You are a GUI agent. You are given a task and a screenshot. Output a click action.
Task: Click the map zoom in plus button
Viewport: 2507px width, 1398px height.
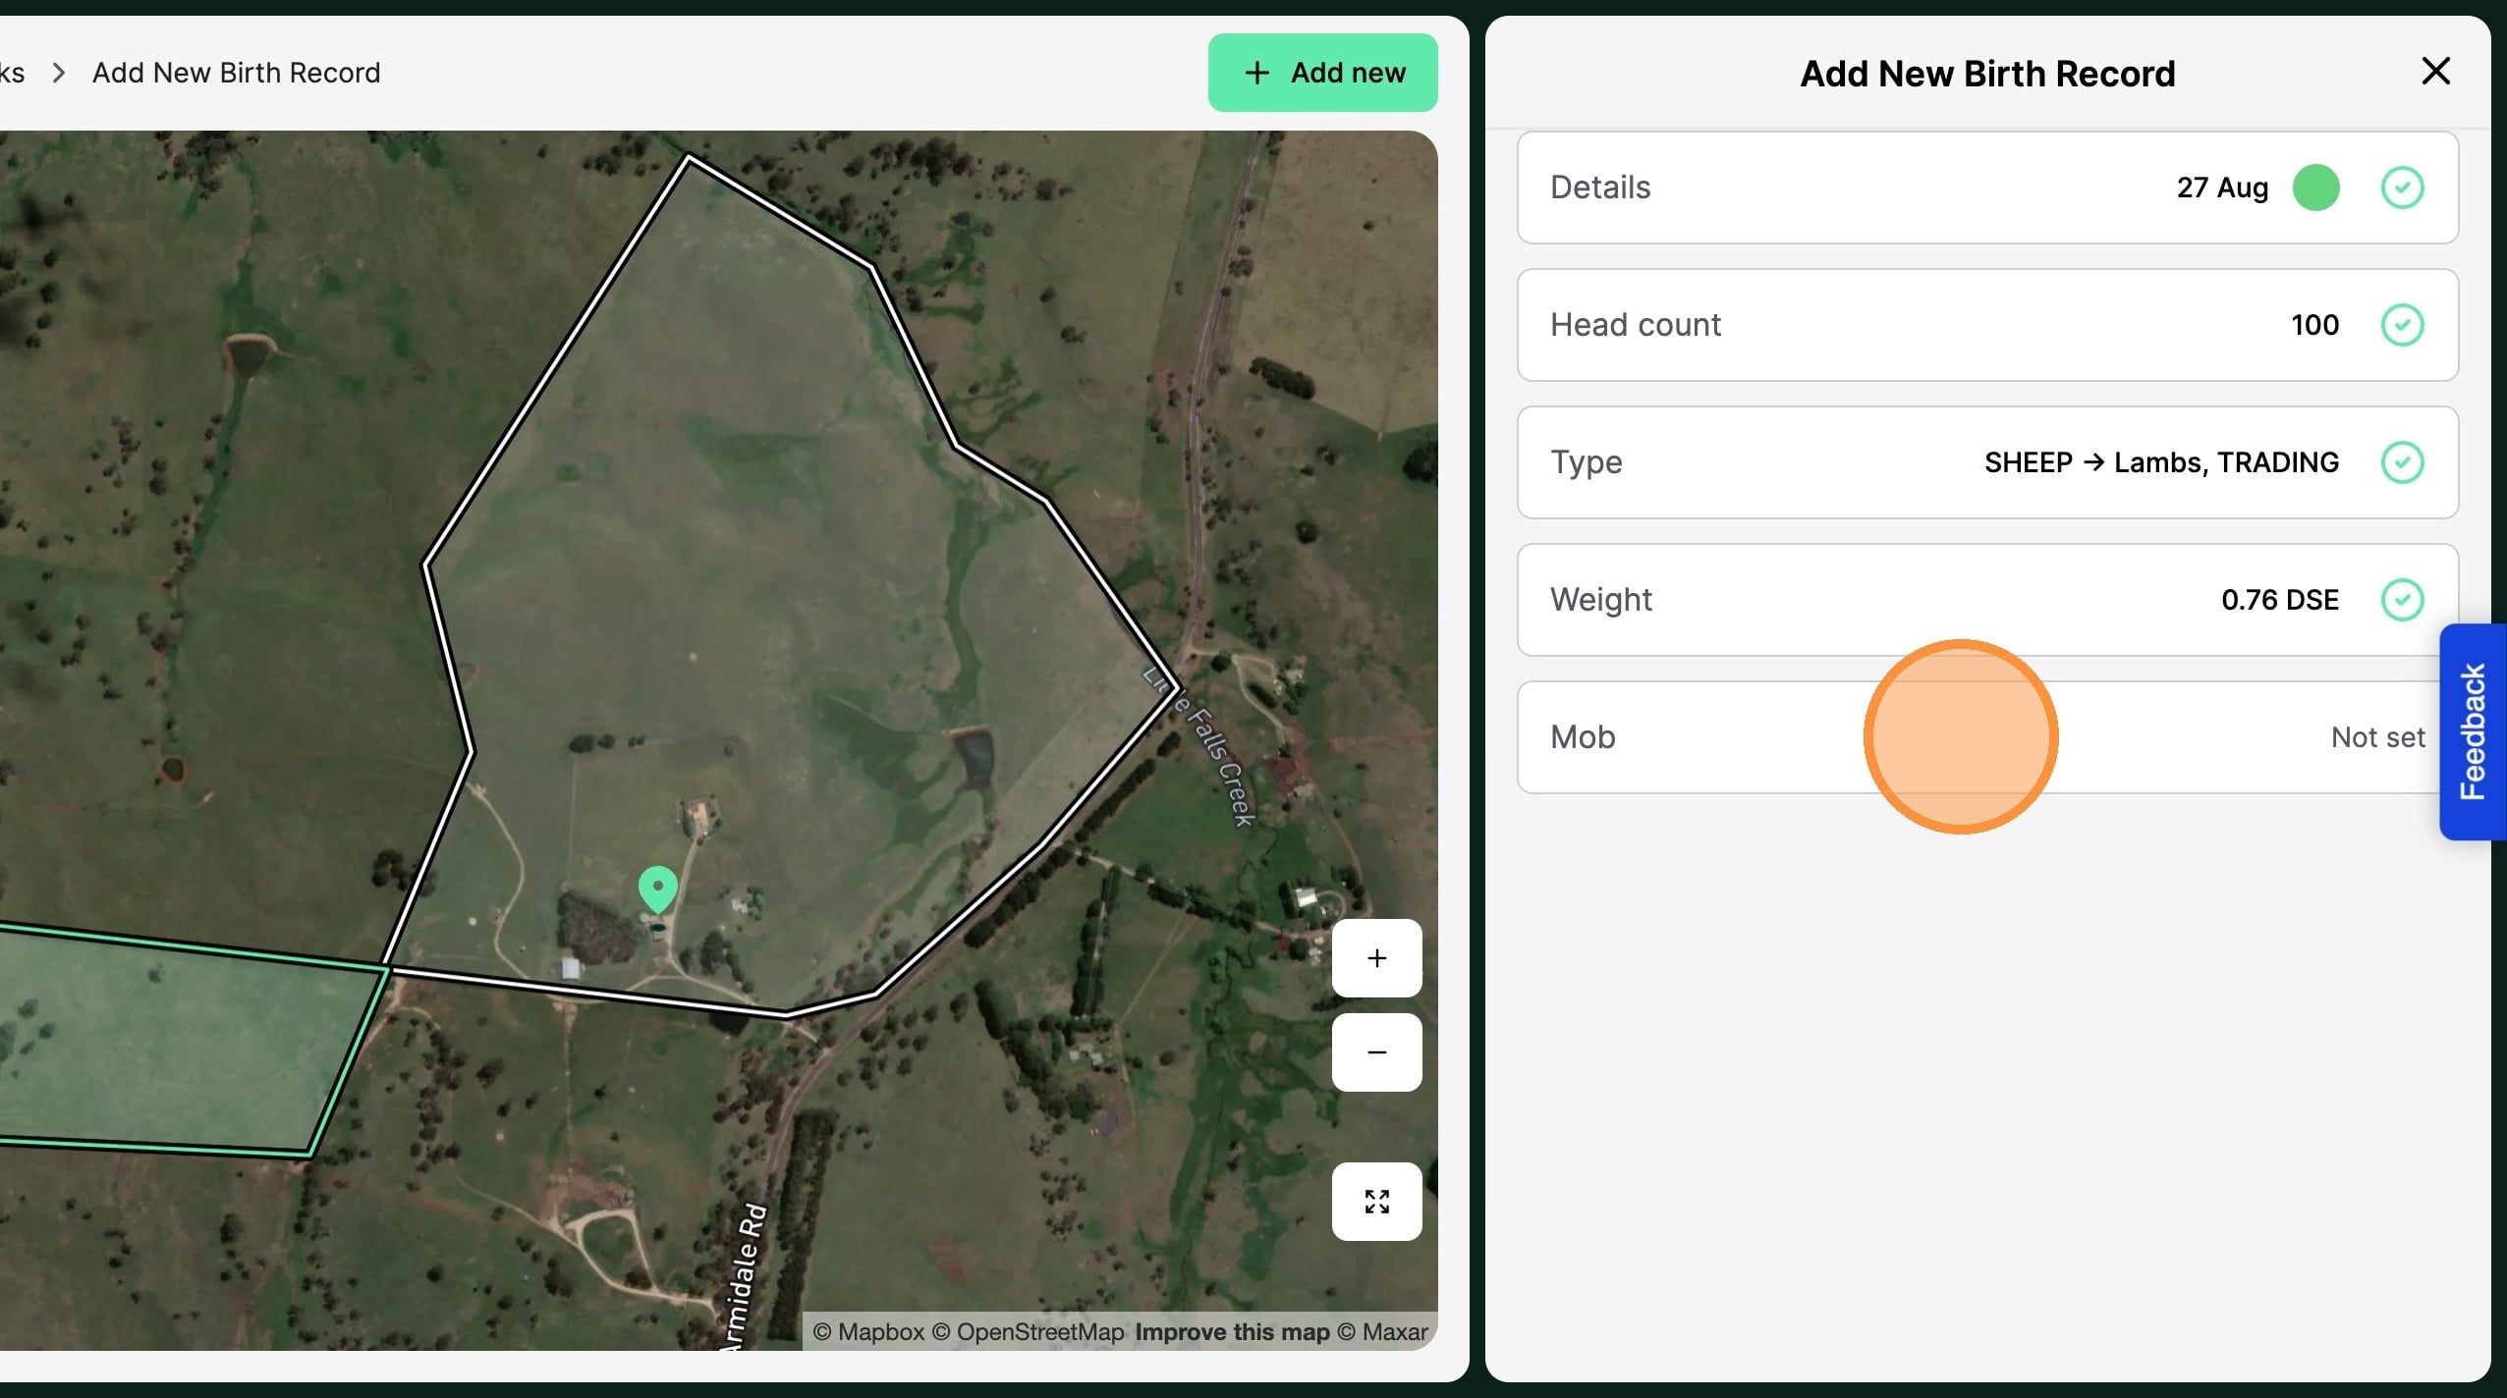tap(1376, 958)
